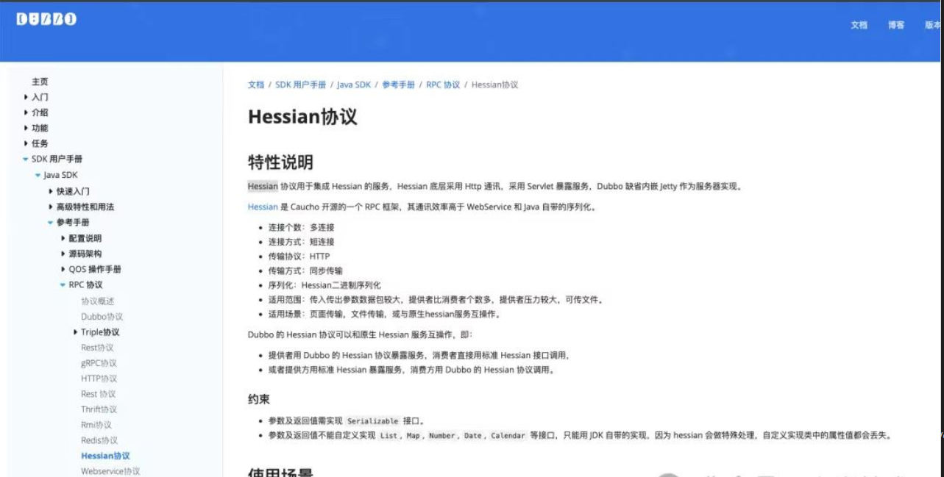The image size is (944, 477).
Task: Open Rest 协议 (spaced) sidebar page
Action: point(99,394)
